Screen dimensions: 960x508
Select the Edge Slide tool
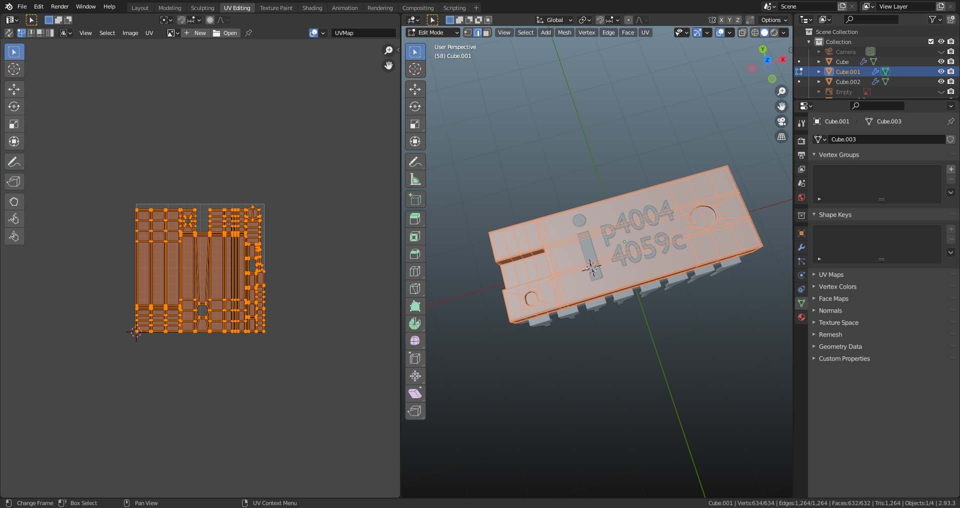(415, 358)
